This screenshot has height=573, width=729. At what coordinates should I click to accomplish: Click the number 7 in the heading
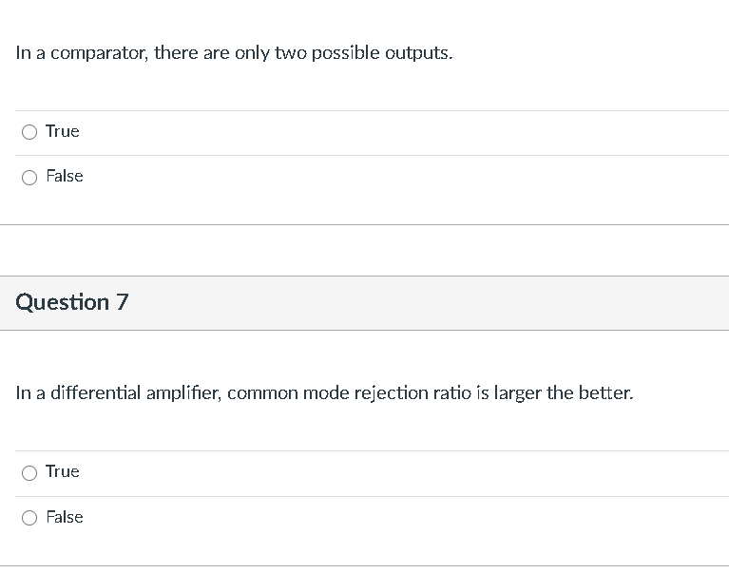click(x=122, y=302)
